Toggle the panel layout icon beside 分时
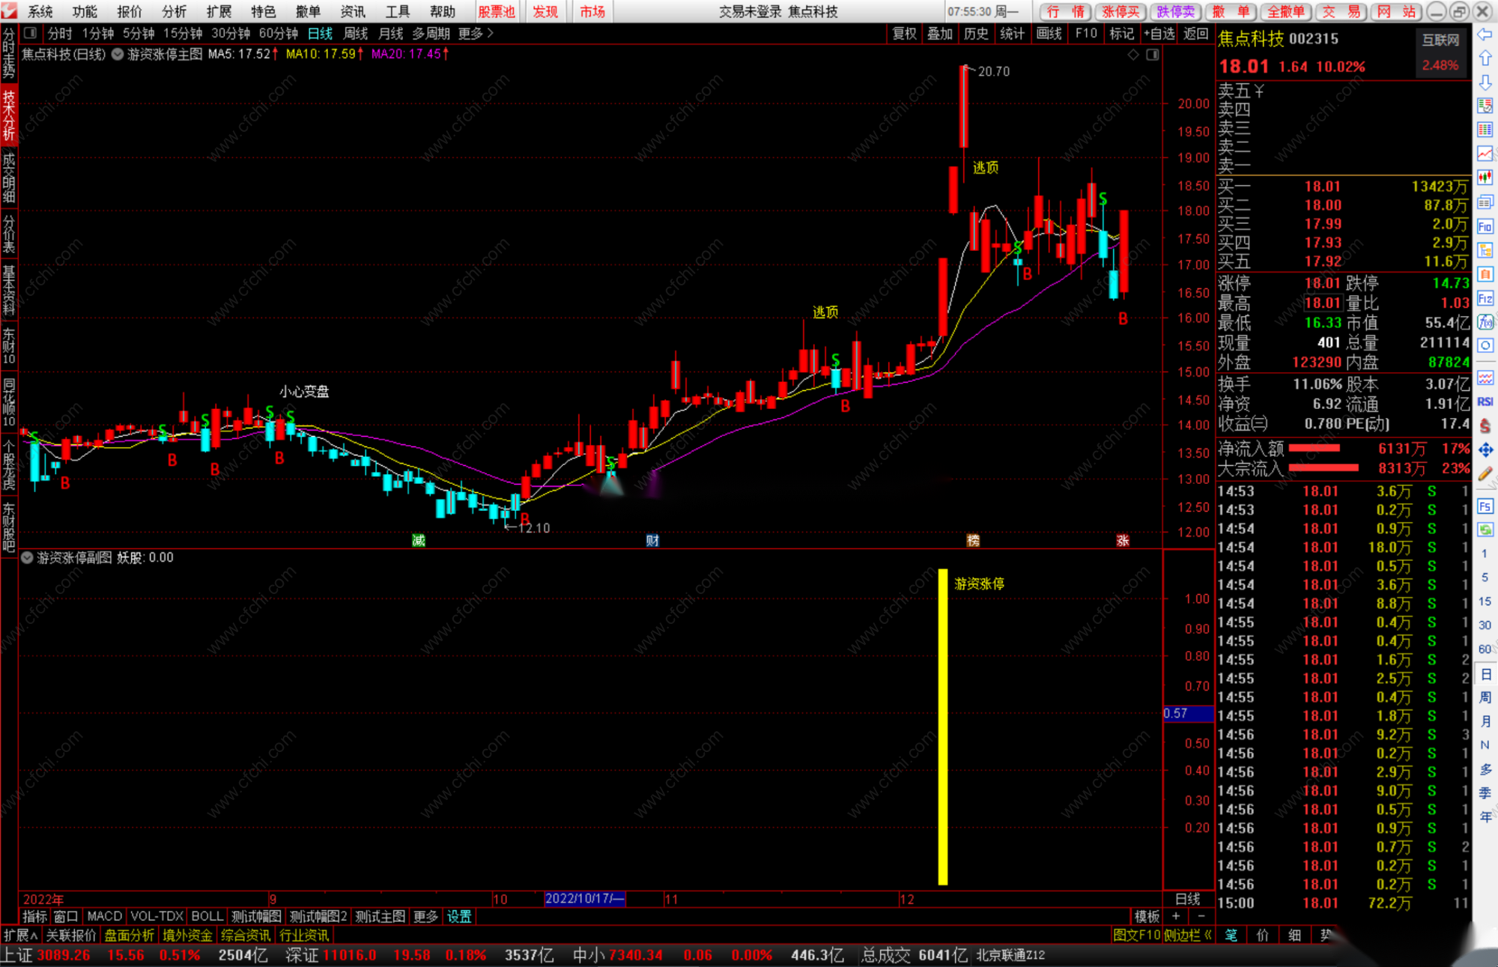 [x=30, y=33]
